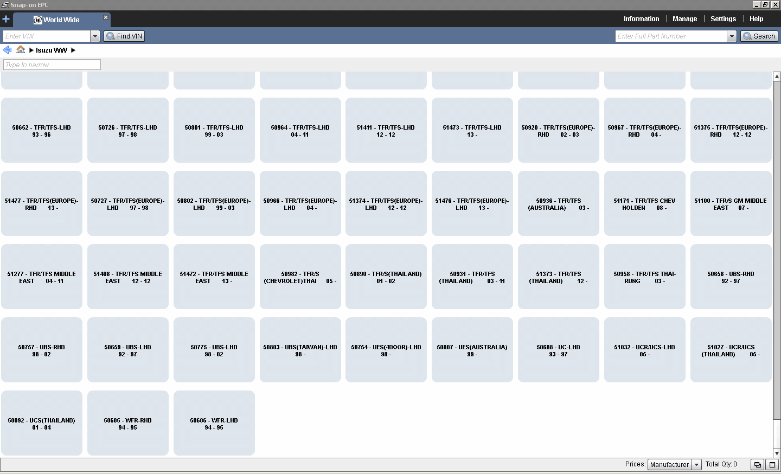Select catalog 50936 TFR/TFS Australia tile
Screen dimensions: 781x474
(x=558, y=204)
